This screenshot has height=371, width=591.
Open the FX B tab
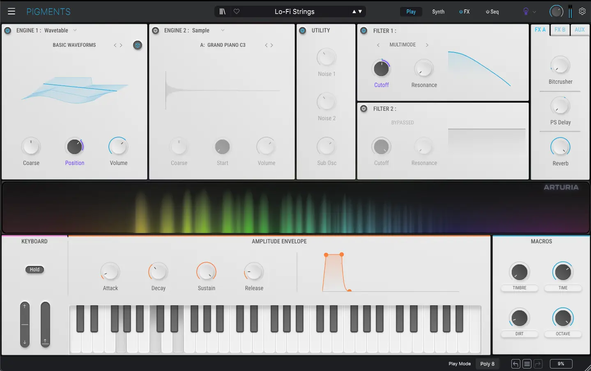tap(559, 30)
